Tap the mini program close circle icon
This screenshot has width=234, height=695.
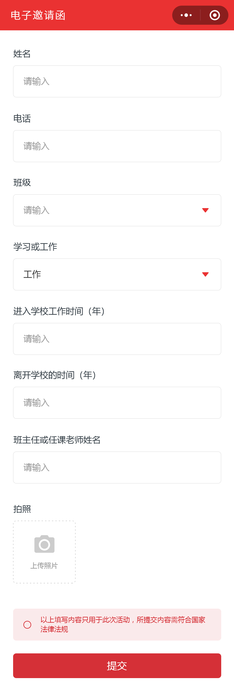(x=215, y=15)
